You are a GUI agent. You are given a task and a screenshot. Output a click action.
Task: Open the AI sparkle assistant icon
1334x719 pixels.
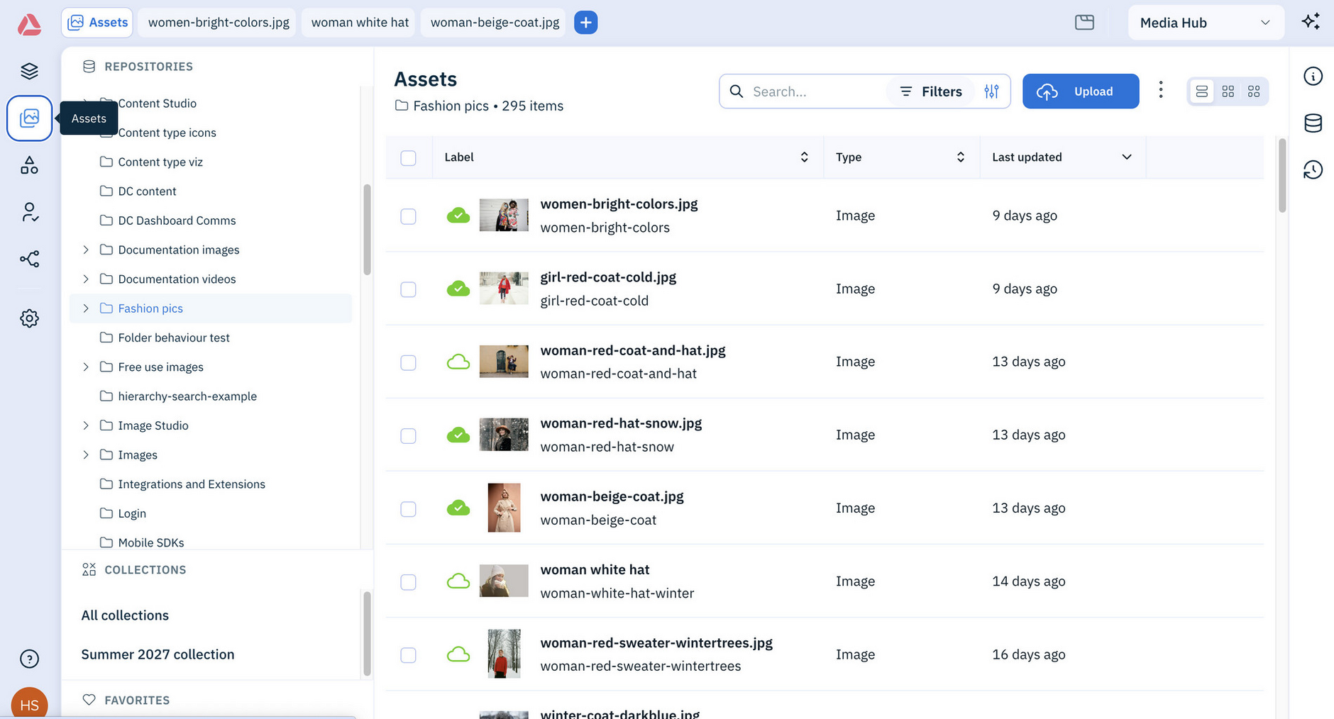1311,22
